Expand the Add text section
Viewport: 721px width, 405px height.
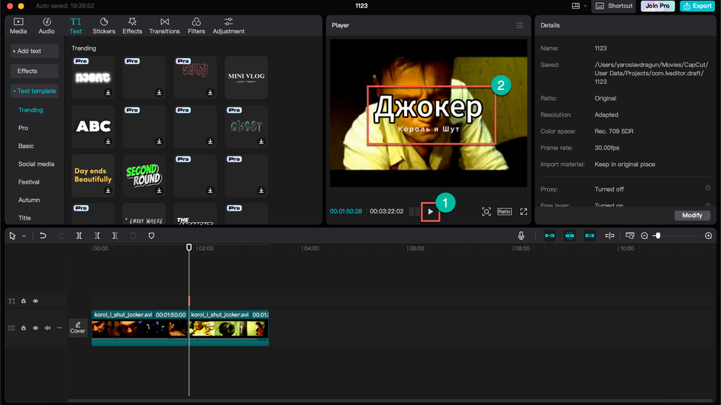pos(34,51)
